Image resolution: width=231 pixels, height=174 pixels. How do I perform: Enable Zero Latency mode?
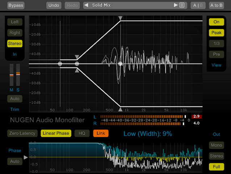[22, 133]
